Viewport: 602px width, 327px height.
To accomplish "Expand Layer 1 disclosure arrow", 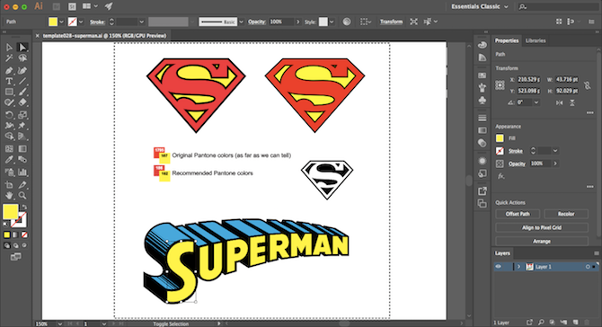I will pos(518,267).
